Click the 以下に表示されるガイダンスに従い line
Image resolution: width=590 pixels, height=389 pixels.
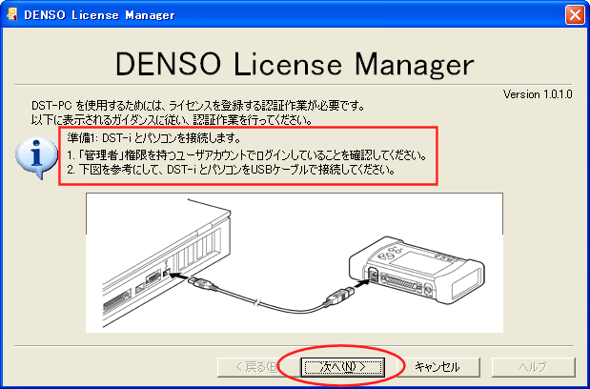coord(172,120)
